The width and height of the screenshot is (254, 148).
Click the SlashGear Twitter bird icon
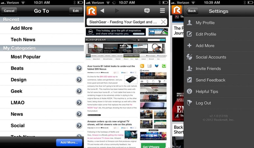point(157,66)
